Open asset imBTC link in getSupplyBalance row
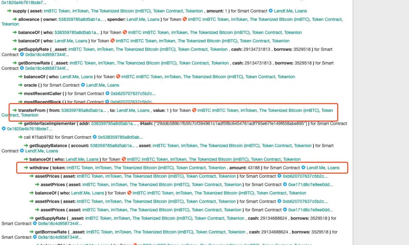 click(232, 146)
